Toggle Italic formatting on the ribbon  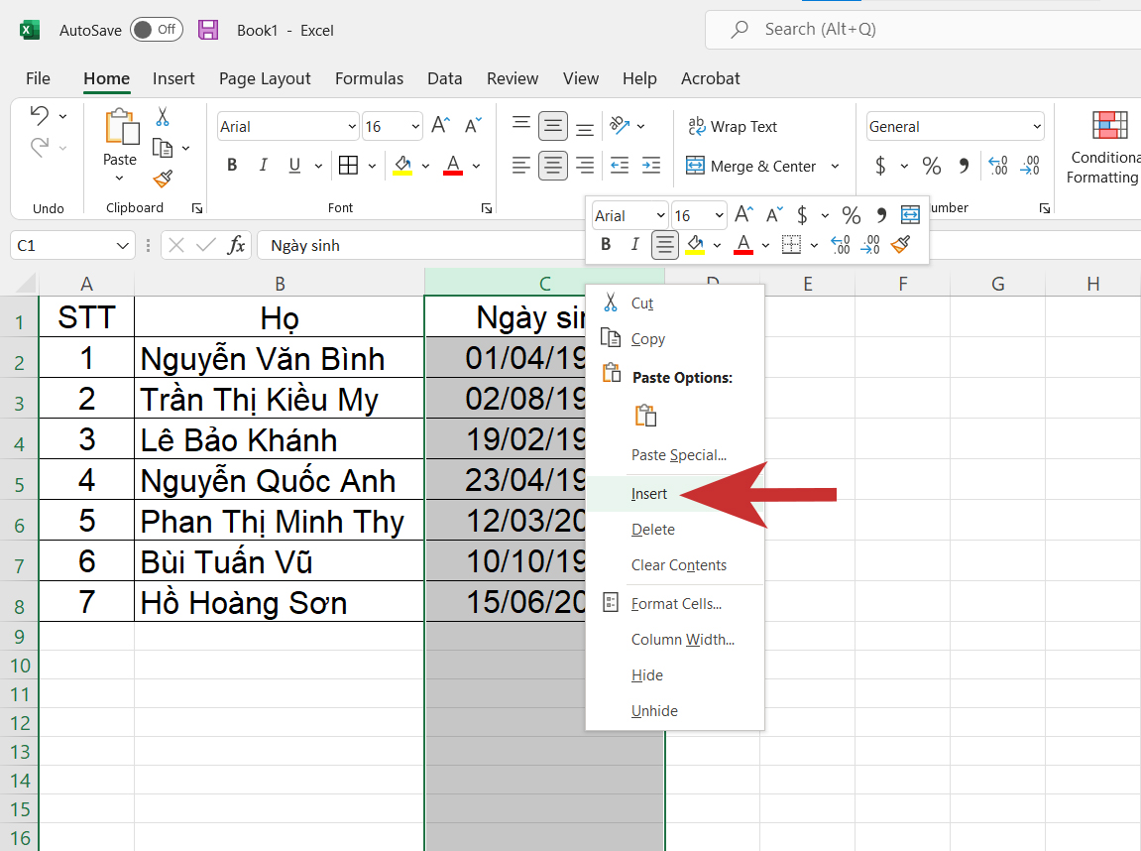click(263, 166)
